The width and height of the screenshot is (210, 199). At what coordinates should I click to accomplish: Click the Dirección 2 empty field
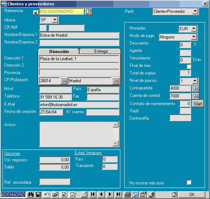(79, 66)
